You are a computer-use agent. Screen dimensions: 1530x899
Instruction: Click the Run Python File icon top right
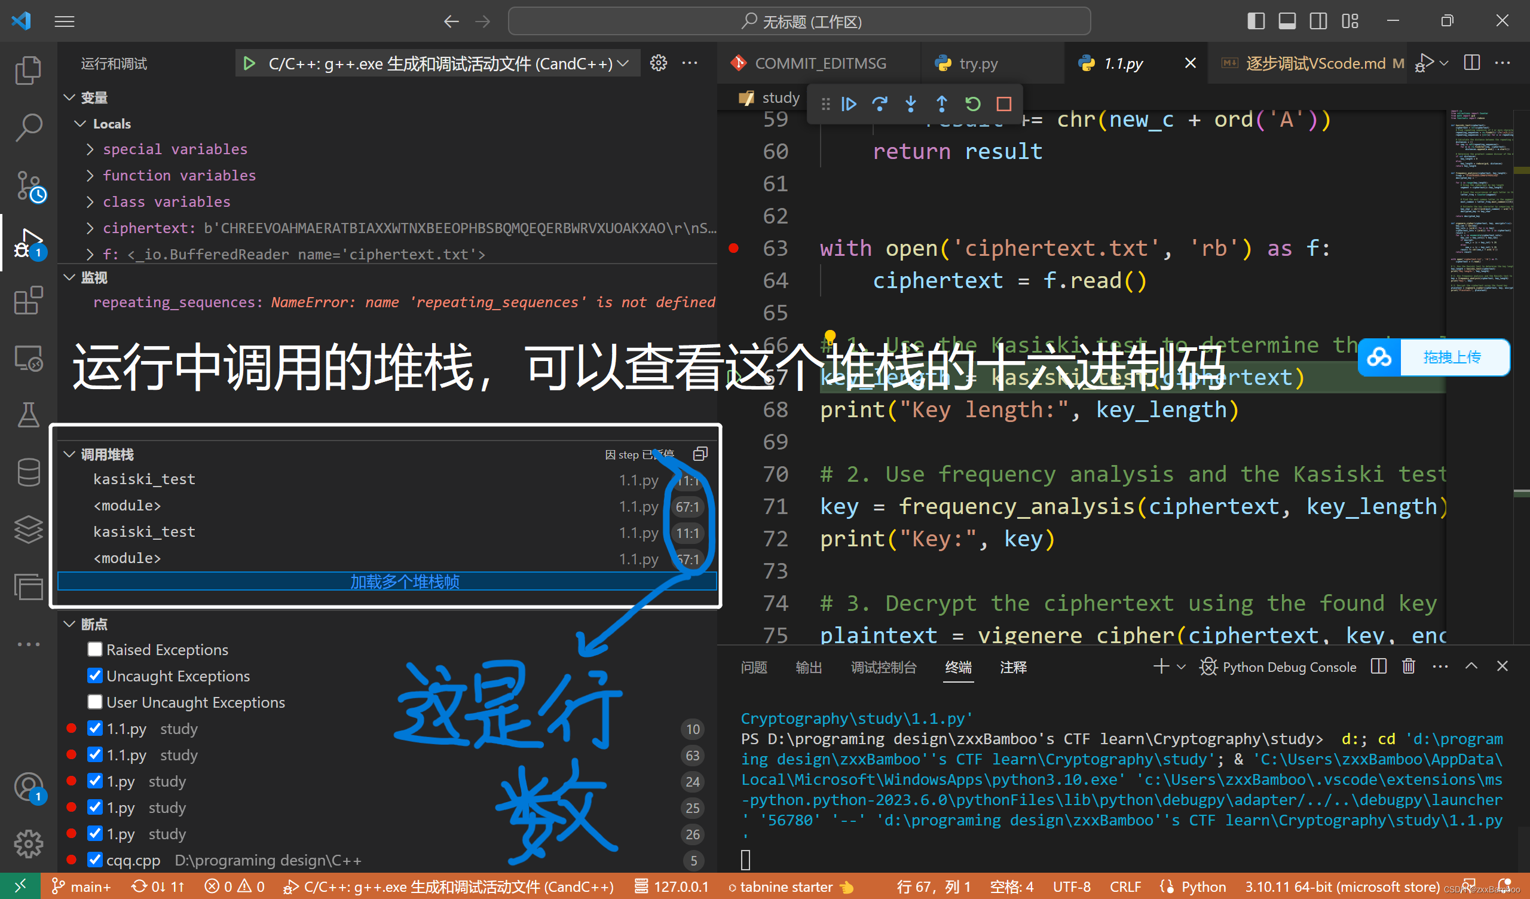point(1424,63)
